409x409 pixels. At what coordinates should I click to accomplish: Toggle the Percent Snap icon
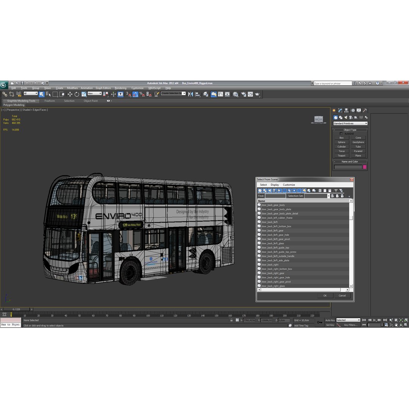[x=142, y=94]
